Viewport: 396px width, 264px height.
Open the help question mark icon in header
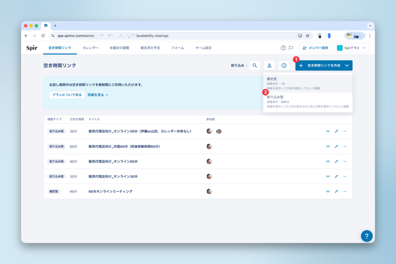283,48
